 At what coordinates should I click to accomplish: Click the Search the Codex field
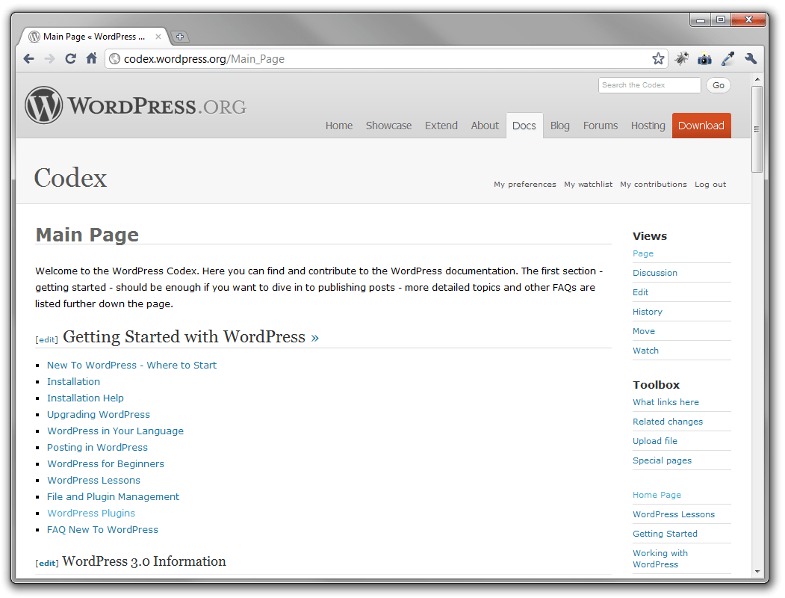[649, 85]
